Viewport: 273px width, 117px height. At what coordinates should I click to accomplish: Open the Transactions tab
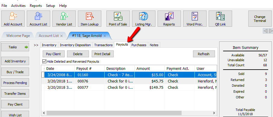103,45
